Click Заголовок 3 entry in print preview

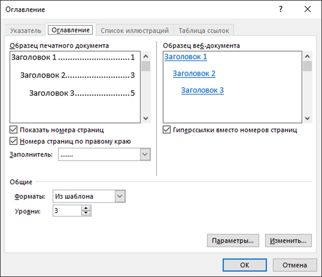pos(82,93)
